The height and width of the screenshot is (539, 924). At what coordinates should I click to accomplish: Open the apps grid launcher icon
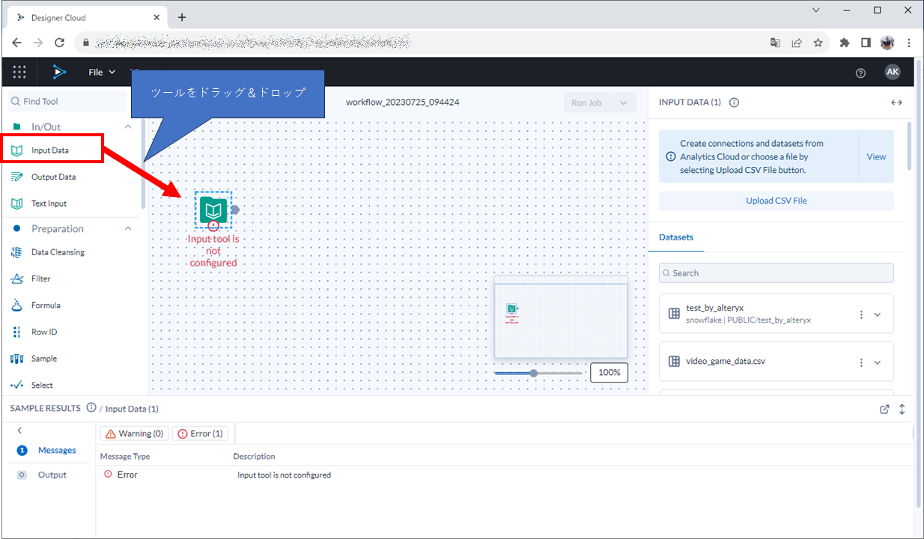tap(19, 72)
